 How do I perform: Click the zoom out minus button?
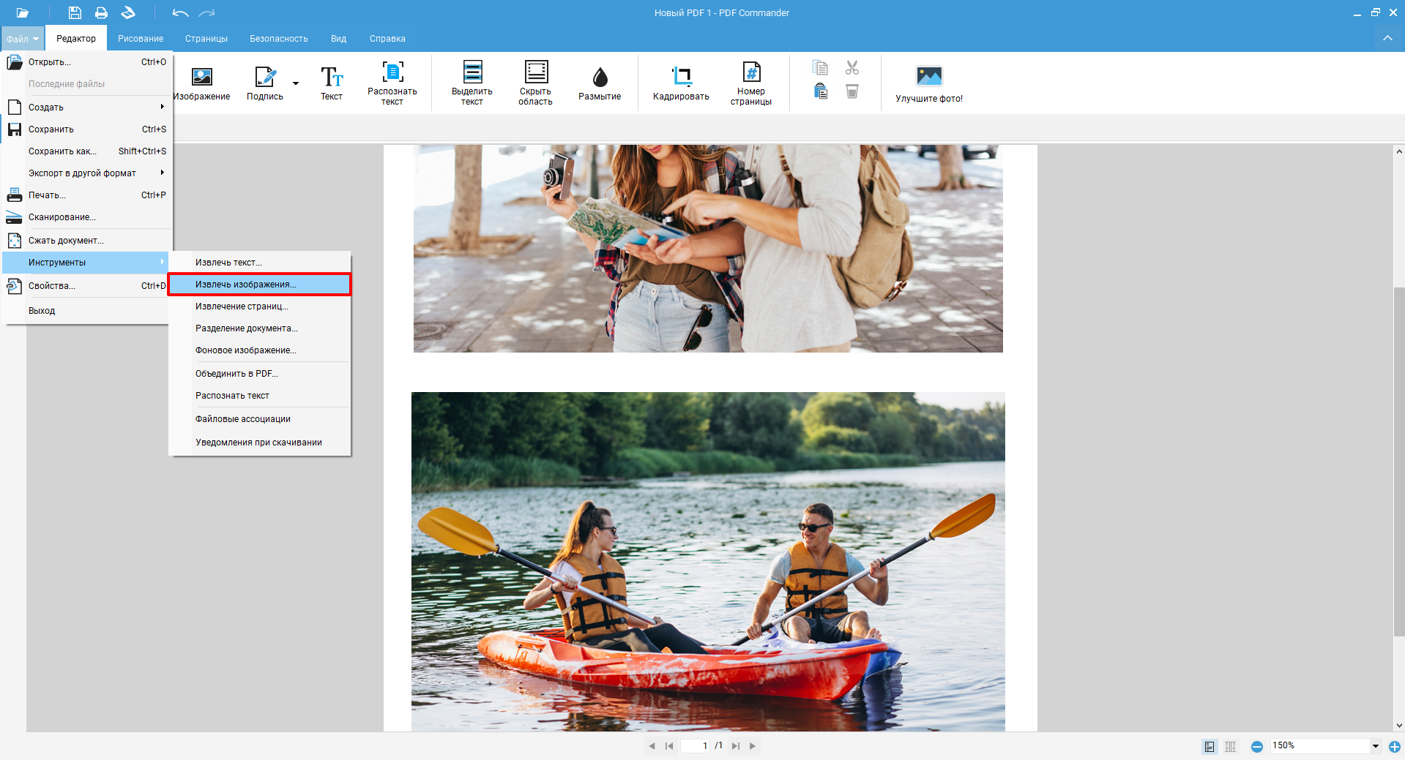point(1256,746)
